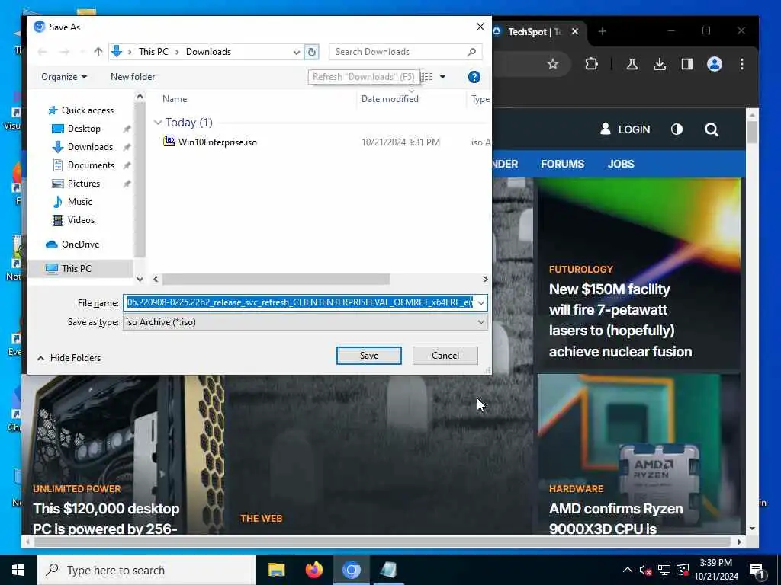This screenshot has width=781, height=585.
Task: Open the Chrome three-dot menu
Action: (x=741, y=64)
